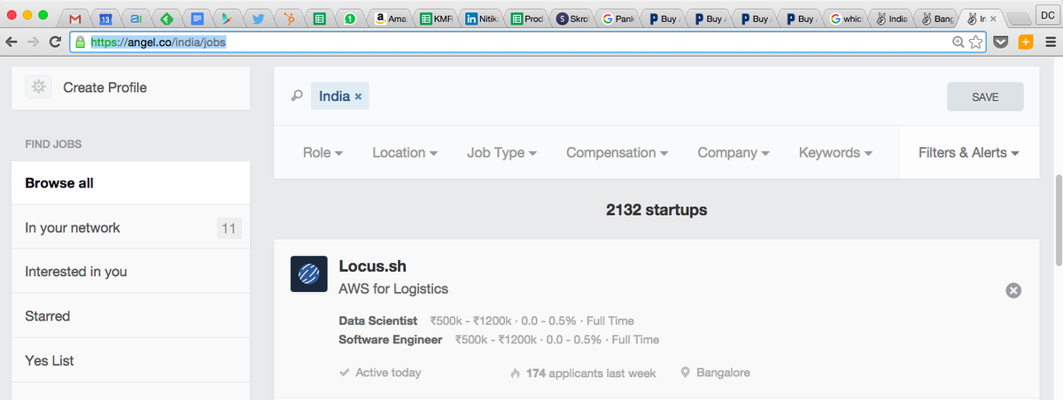Switch to the Google Pank search tab
Image resolution: width=1063 pixels, height=400 pixels.
618,18
